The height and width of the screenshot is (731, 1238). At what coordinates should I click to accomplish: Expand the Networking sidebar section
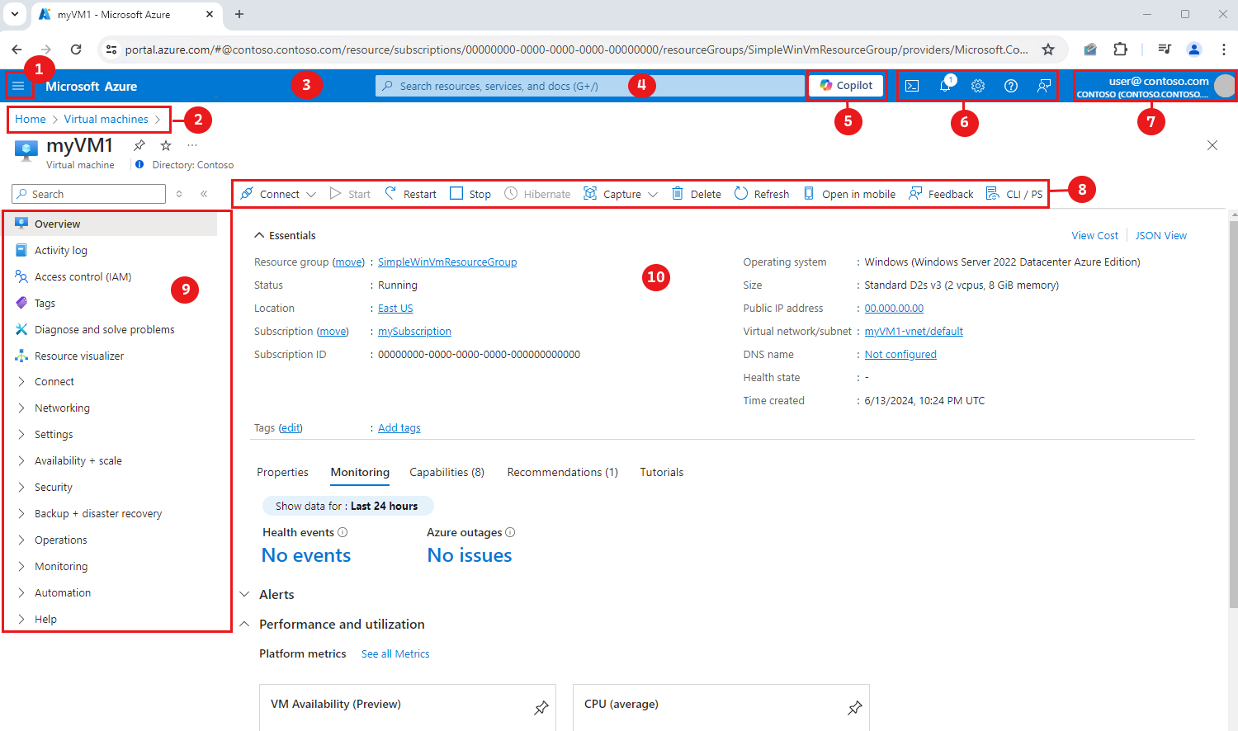pos(61,408)
